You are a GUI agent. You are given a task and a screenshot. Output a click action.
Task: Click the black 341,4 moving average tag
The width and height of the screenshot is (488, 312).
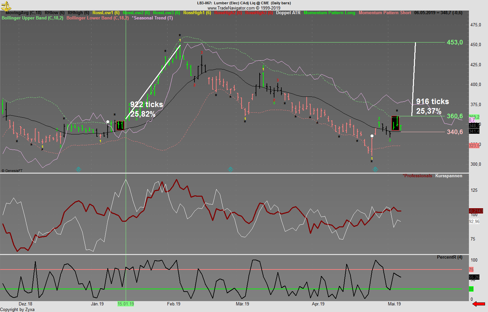474,131
